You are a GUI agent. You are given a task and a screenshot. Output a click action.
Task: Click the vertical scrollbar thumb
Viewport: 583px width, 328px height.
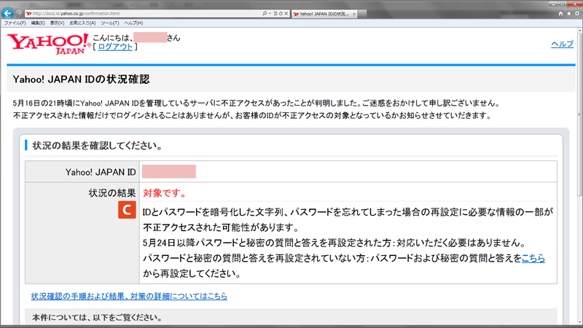(579, 115)
